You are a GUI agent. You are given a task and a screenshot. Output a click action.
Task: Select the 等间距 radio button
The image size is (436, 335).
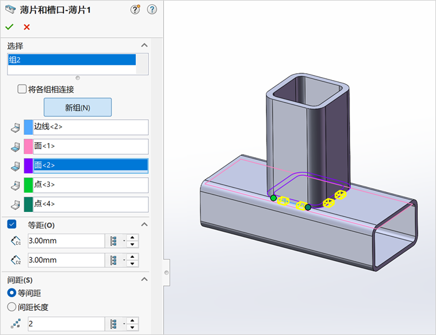tap(12, 293)
